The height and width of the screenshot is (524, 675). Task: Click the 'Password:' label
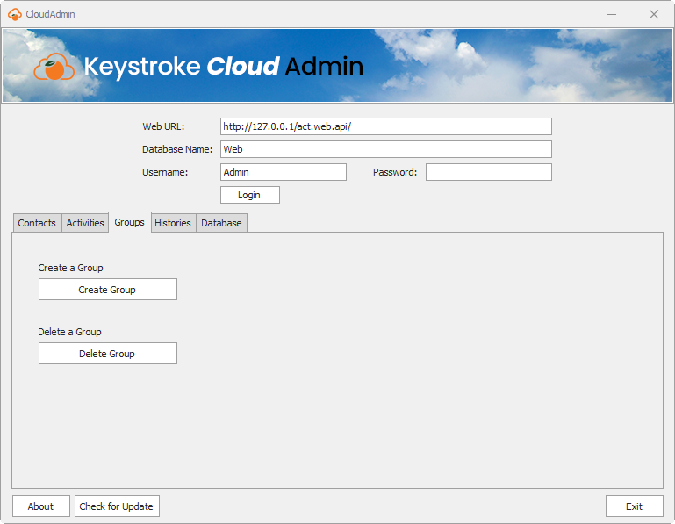coord(395,172)
